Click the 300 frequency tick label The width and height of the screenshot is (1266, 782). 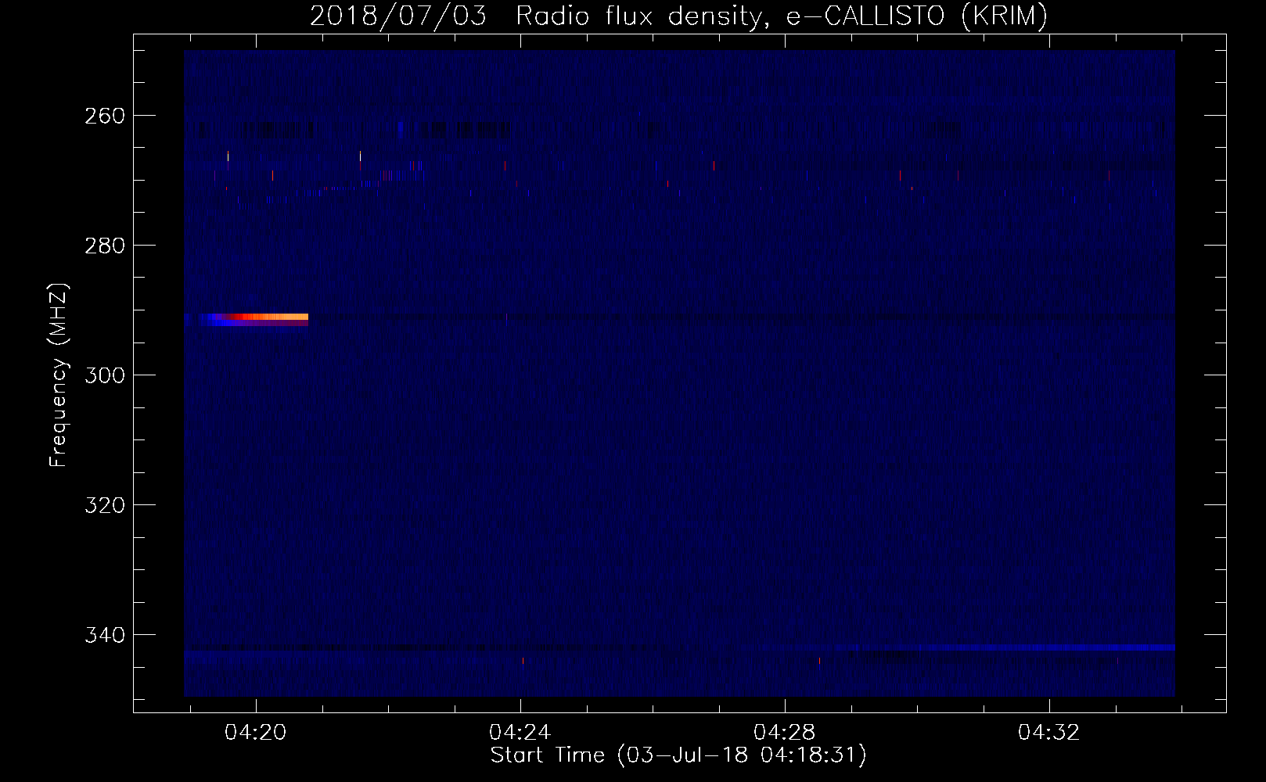coord(105,375)
